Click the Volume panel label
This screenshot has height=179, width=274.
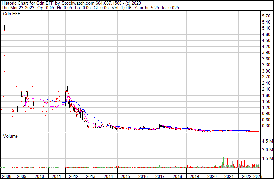coord(10,136)
